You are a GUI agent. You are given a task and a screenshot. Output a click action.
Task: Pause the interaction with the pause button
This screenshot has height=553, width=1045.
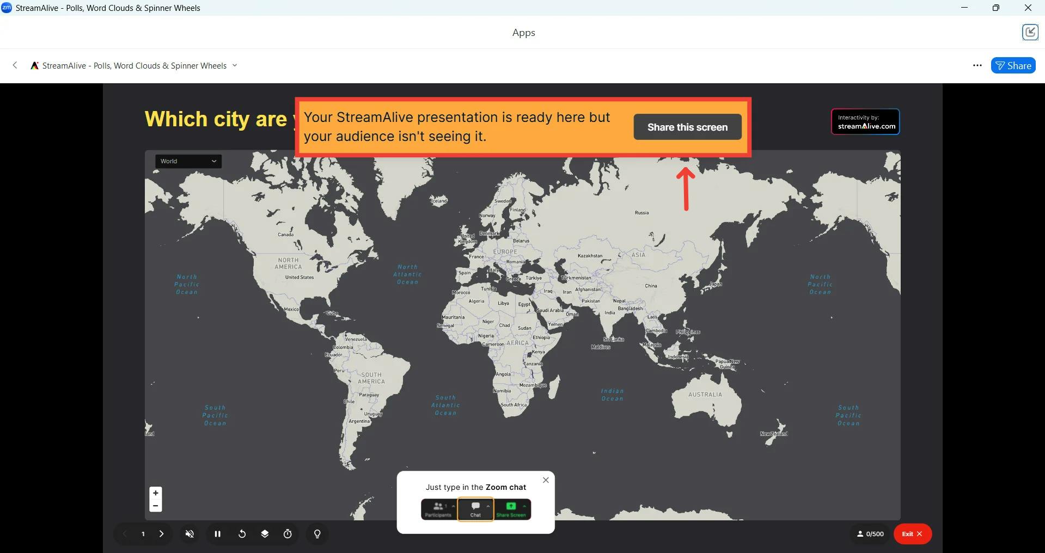pyautogui.click(x=218, y=534)
